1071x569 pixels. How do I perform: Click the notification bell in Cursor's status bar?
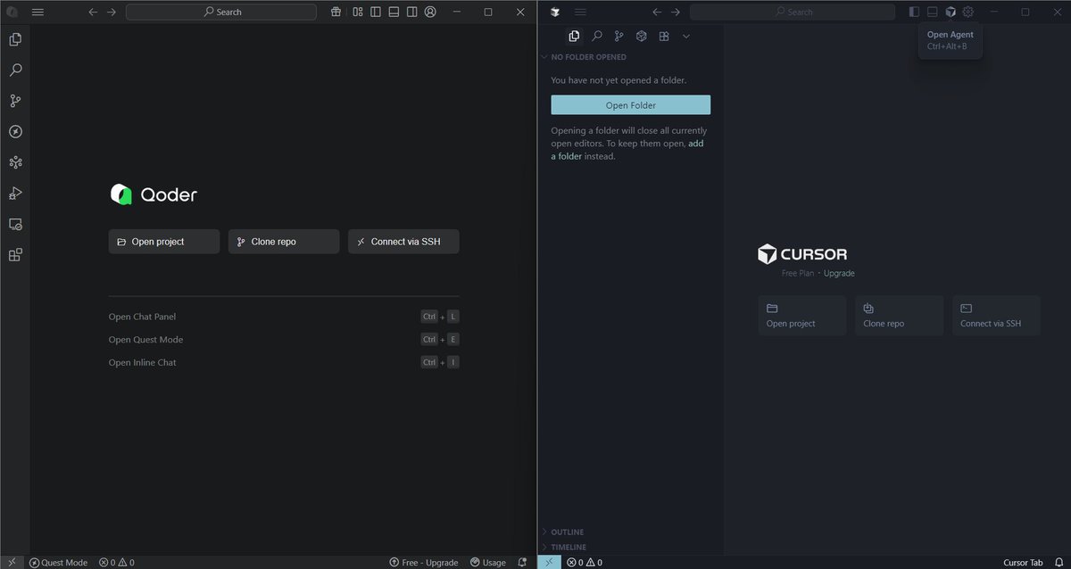(x=1058, y=563)
